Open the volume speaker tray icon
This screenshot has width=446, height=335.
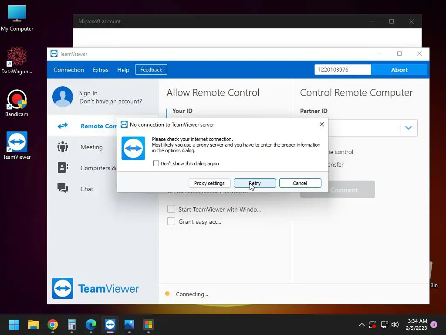tap(395, 325)
